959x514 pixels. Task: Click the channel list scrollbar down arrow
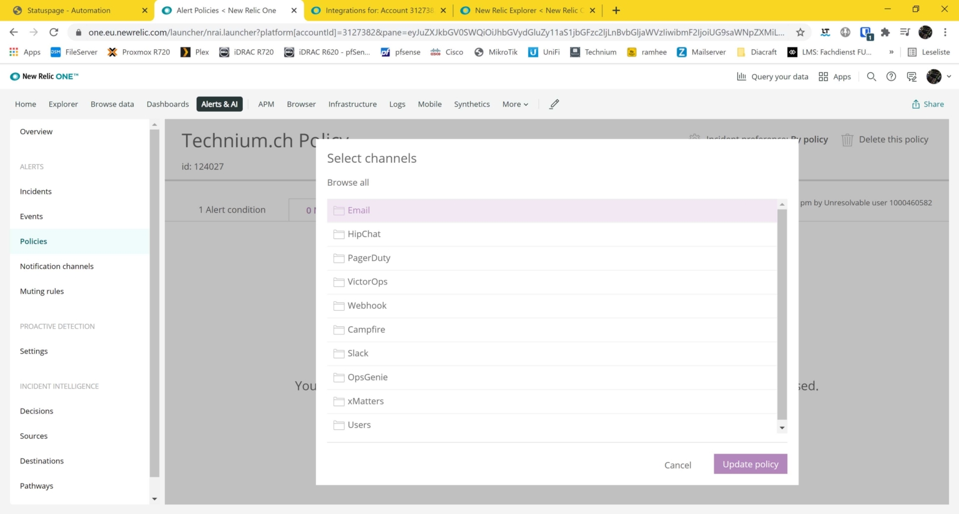tap(781, 427)
